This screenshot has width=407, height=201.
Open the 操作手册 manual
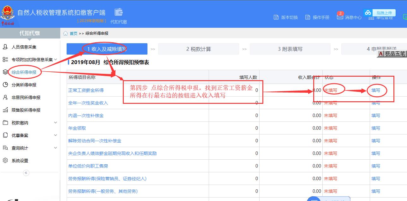click(317, 17)
